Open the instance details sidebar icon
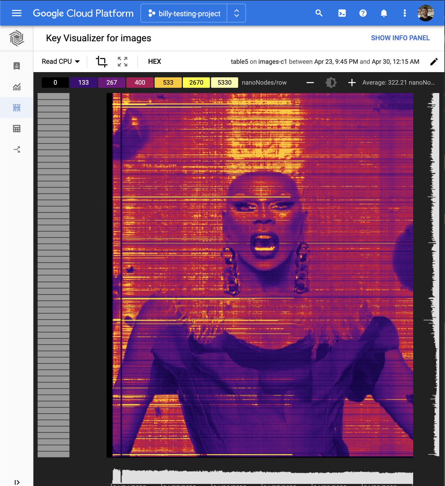This screenshot has width=445, height=486. tap(17, 66)
